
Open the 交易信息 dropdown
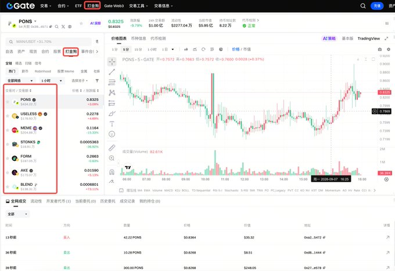163,6
